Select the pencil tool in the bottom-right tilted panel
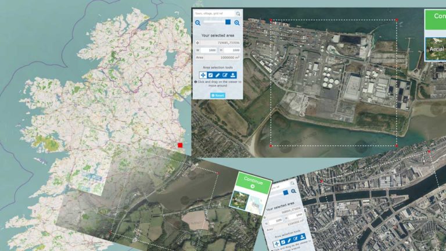 pyautogui.click(x=289, y=241)
